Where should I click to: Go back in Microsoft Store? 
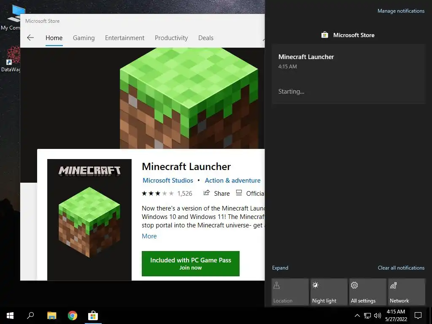click(30, 38)
